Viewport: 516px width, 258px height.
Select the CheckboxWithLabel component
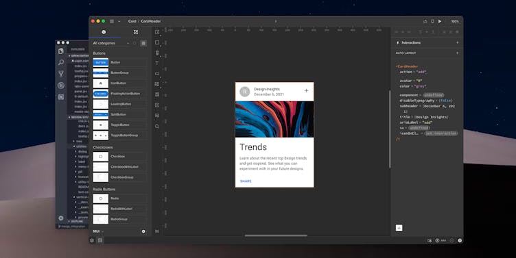tap(120, 167)
